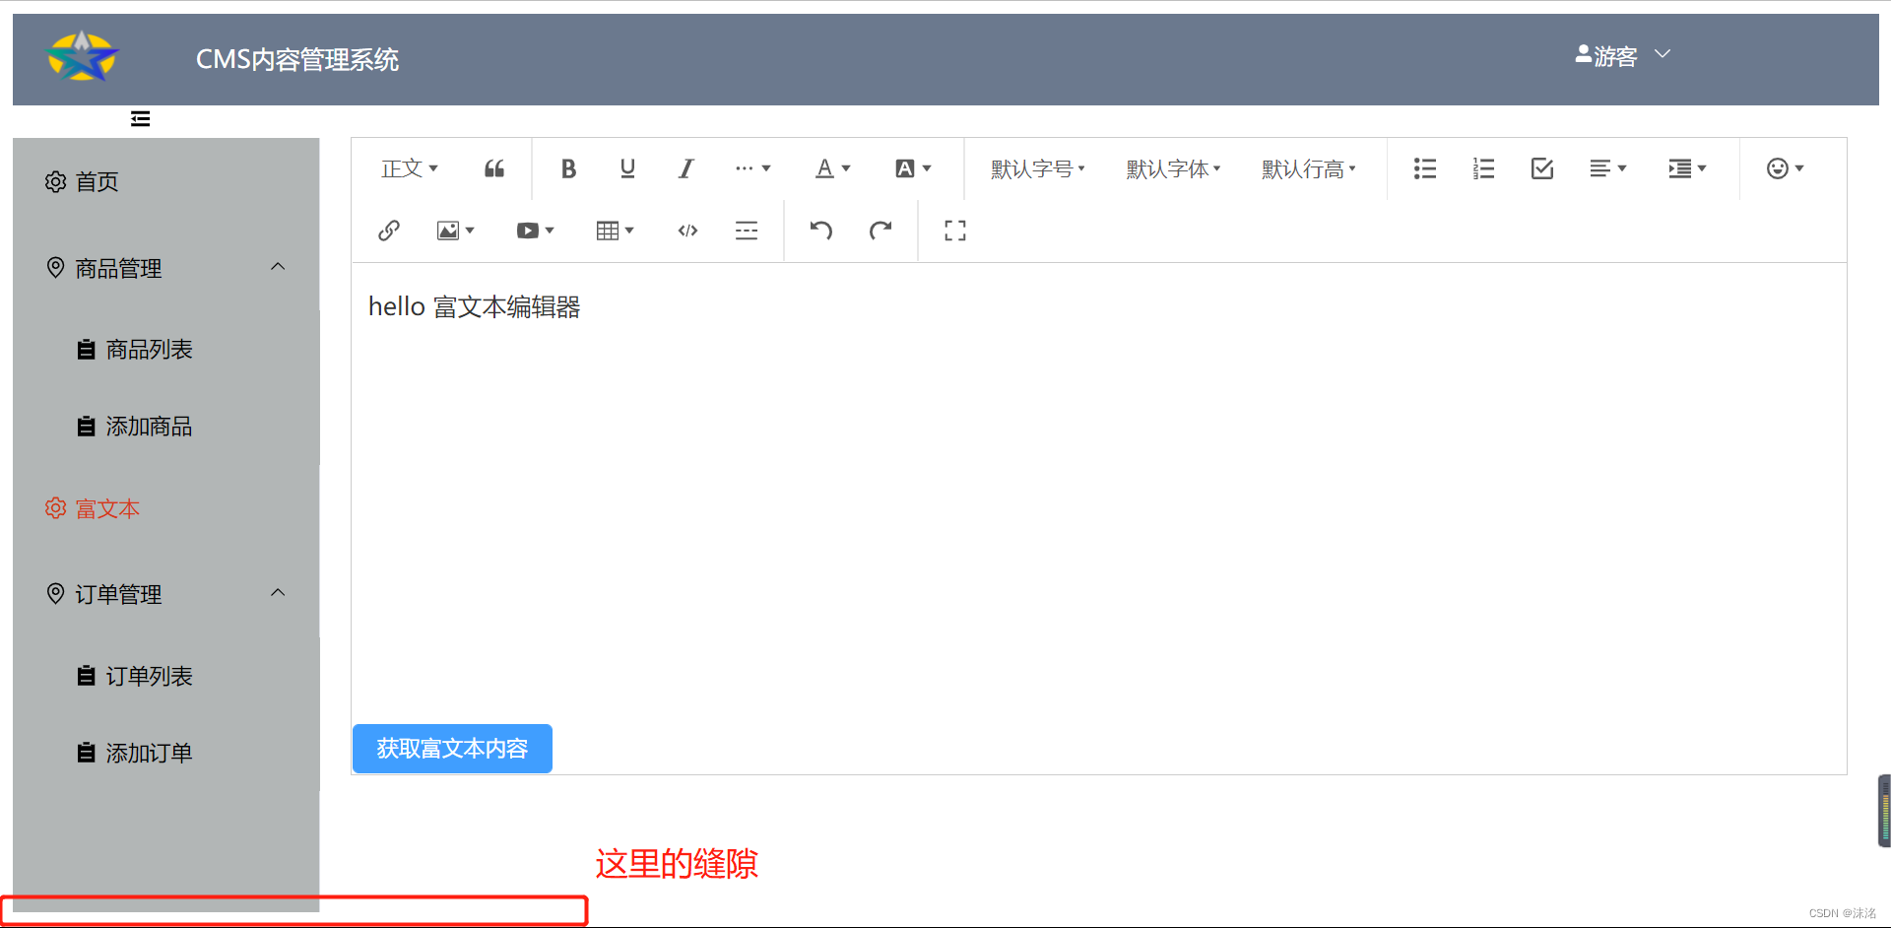Image resolution: width=1891 pixels, height=928 pixels.
Task: Open the code block tool
Action: point(686,230)
